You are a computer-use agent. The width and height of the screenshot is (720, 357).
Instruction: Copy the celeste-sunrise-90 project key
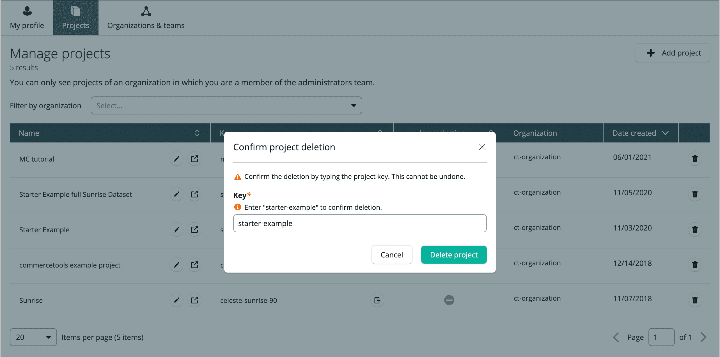tap(377, 300)
